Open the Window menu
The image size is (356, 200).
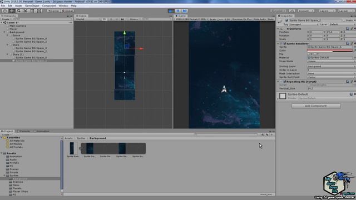click(x=63, y=6)
